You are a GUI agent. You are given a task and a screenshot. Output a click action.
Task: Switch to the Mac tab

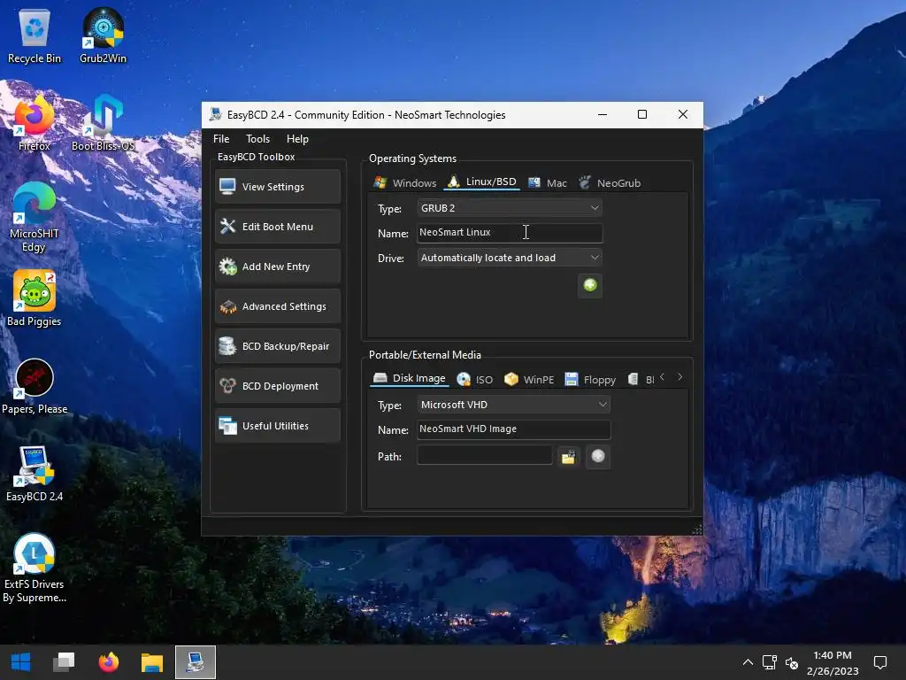[548, 182]
